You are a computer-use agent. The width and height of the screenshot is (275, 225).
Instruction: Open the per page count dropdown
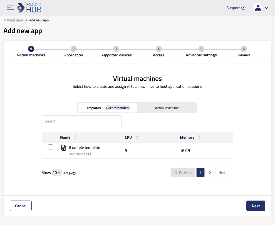pos(57,172)
